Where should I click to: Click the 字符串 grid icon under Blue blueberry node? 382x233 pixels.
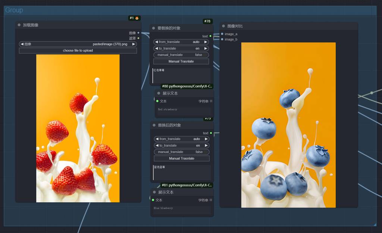coord(211,200)
